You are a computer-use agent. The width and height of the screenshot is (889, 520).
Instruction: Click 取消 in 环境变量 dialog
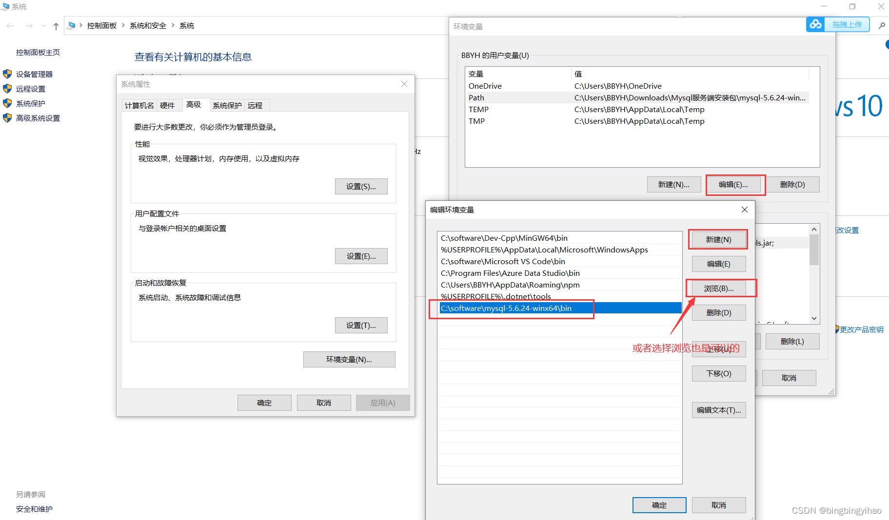click(789, 378)
